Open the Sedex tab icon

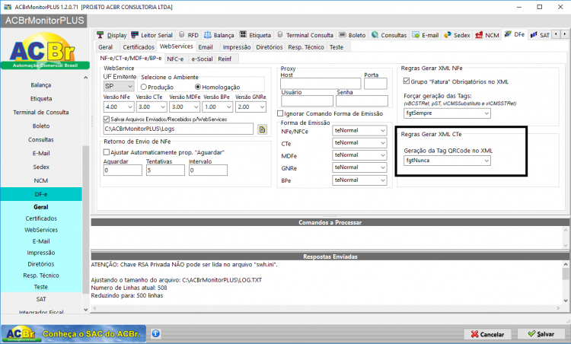point(448,35)
